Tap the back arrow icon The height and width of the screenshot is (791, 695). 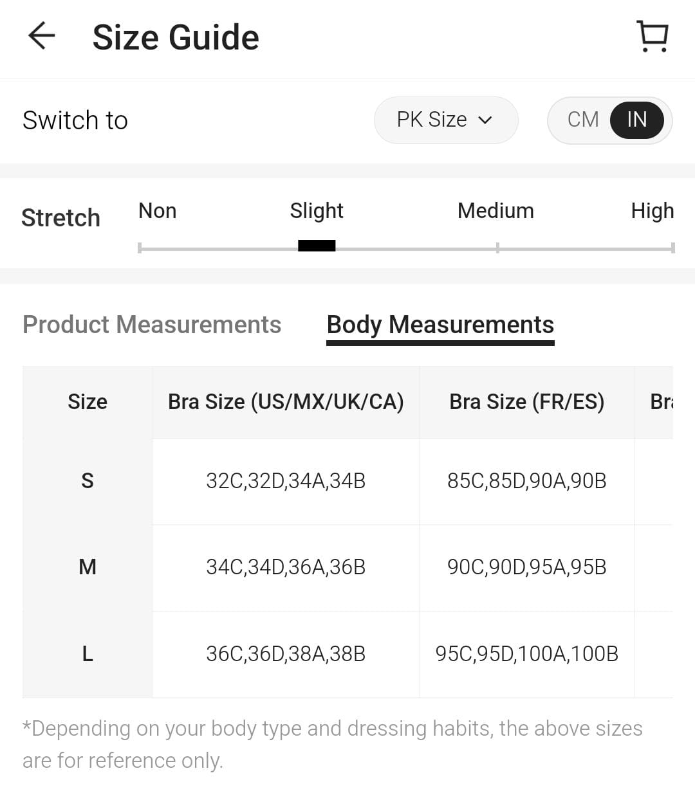[42, 36]
